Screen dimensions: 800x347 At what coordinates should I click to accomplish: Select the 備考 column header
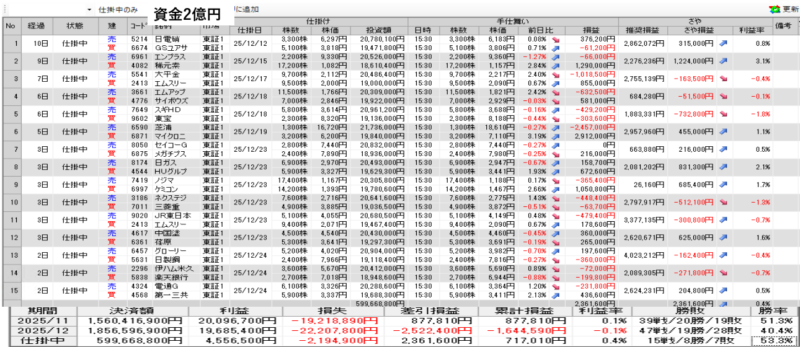coord(783,26)
